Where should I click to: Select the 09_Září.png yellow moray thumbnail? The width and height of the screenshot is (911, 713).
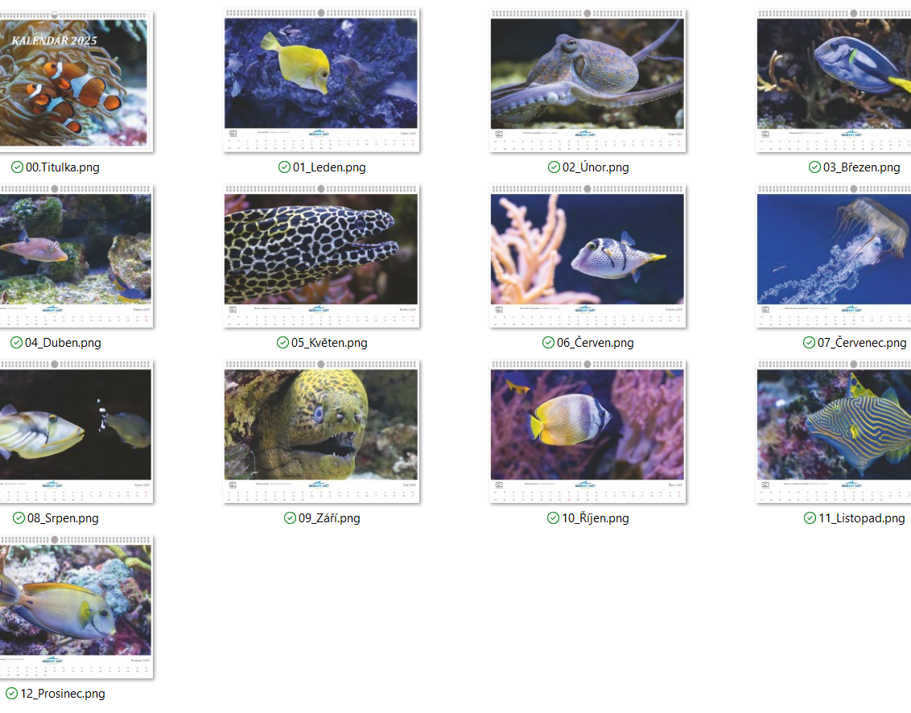pos(321,431)
